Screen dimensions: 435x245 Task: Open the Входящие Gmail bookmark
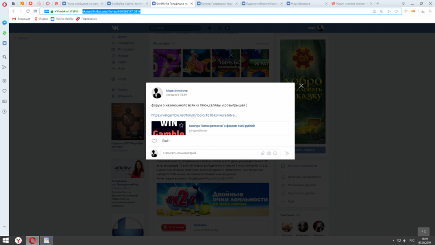[x=21, y=19]
